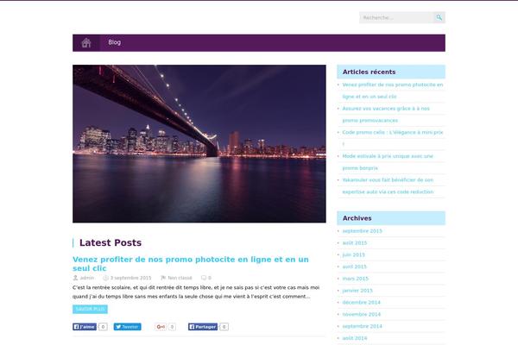The image size is (518, 345).
Task: Click the Google +1 button
Action: [161, 327]
